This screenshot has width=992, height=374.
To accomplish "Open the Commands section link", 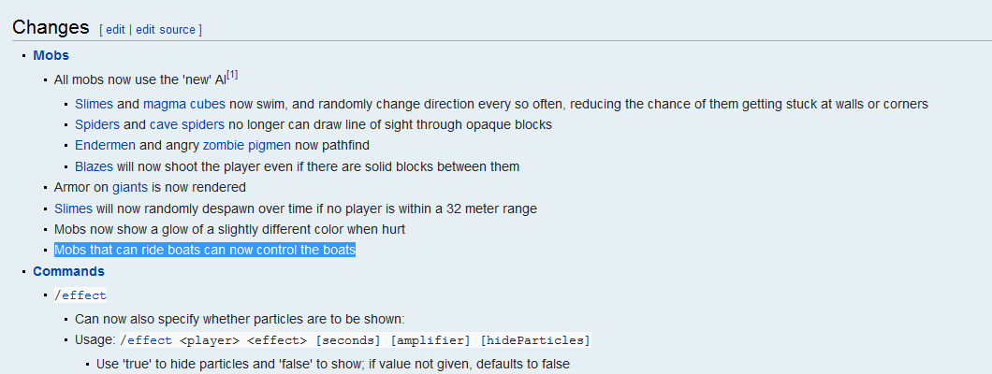I will coord(68,271).
